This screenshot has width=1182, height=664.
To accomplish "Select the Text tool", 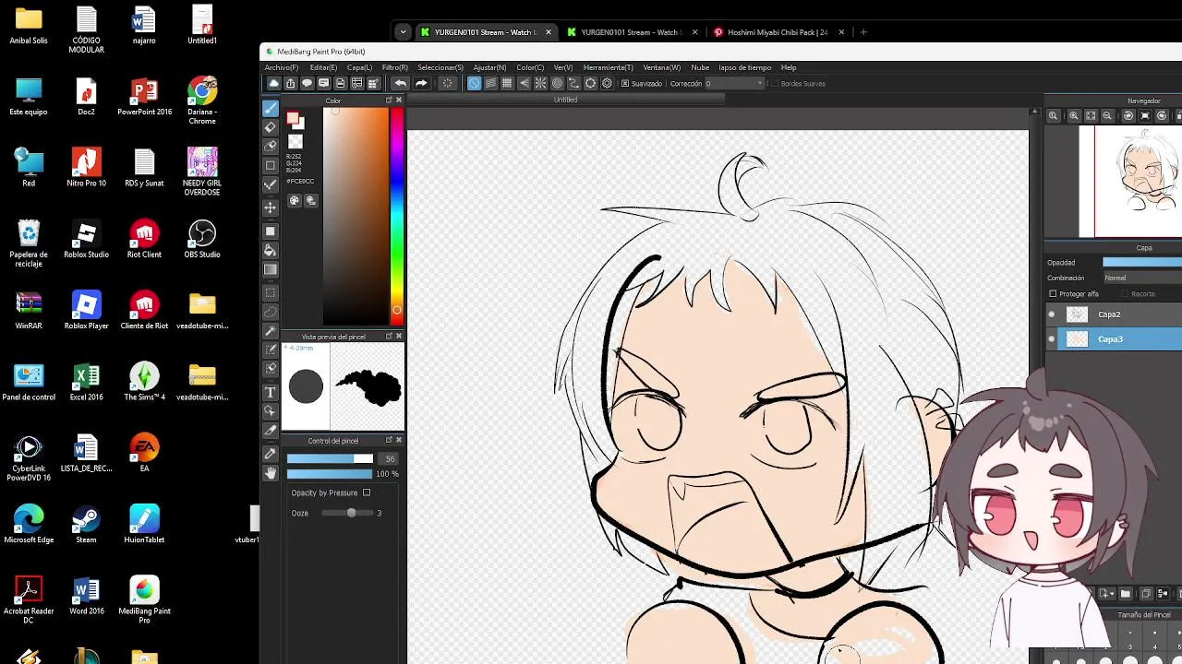I will [x=271, y=392].
